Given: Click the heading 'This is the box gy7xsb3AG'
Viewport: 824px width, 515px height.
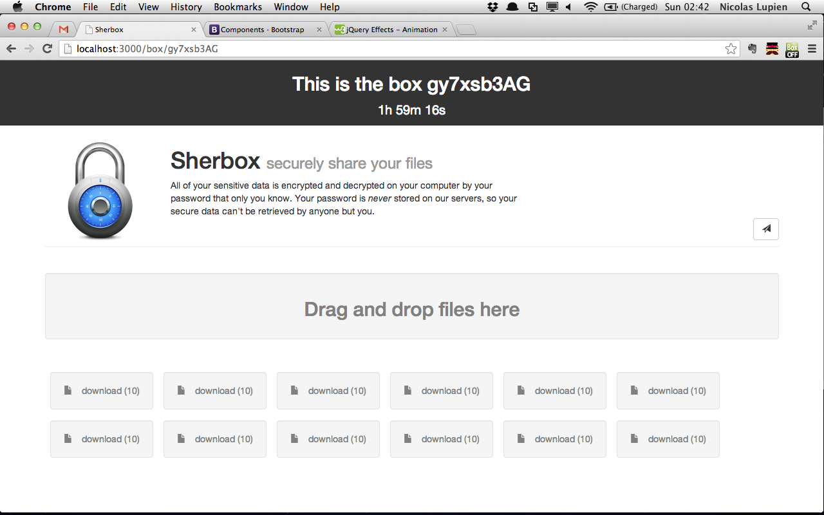Looking at the screenshot, I should [x=411, y=84].
